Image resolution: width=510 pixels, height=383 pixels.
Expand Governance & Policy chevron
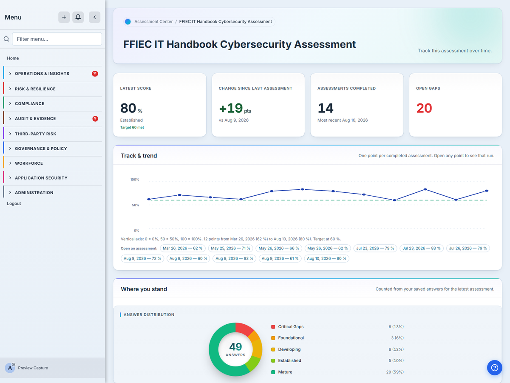[10, 149]
